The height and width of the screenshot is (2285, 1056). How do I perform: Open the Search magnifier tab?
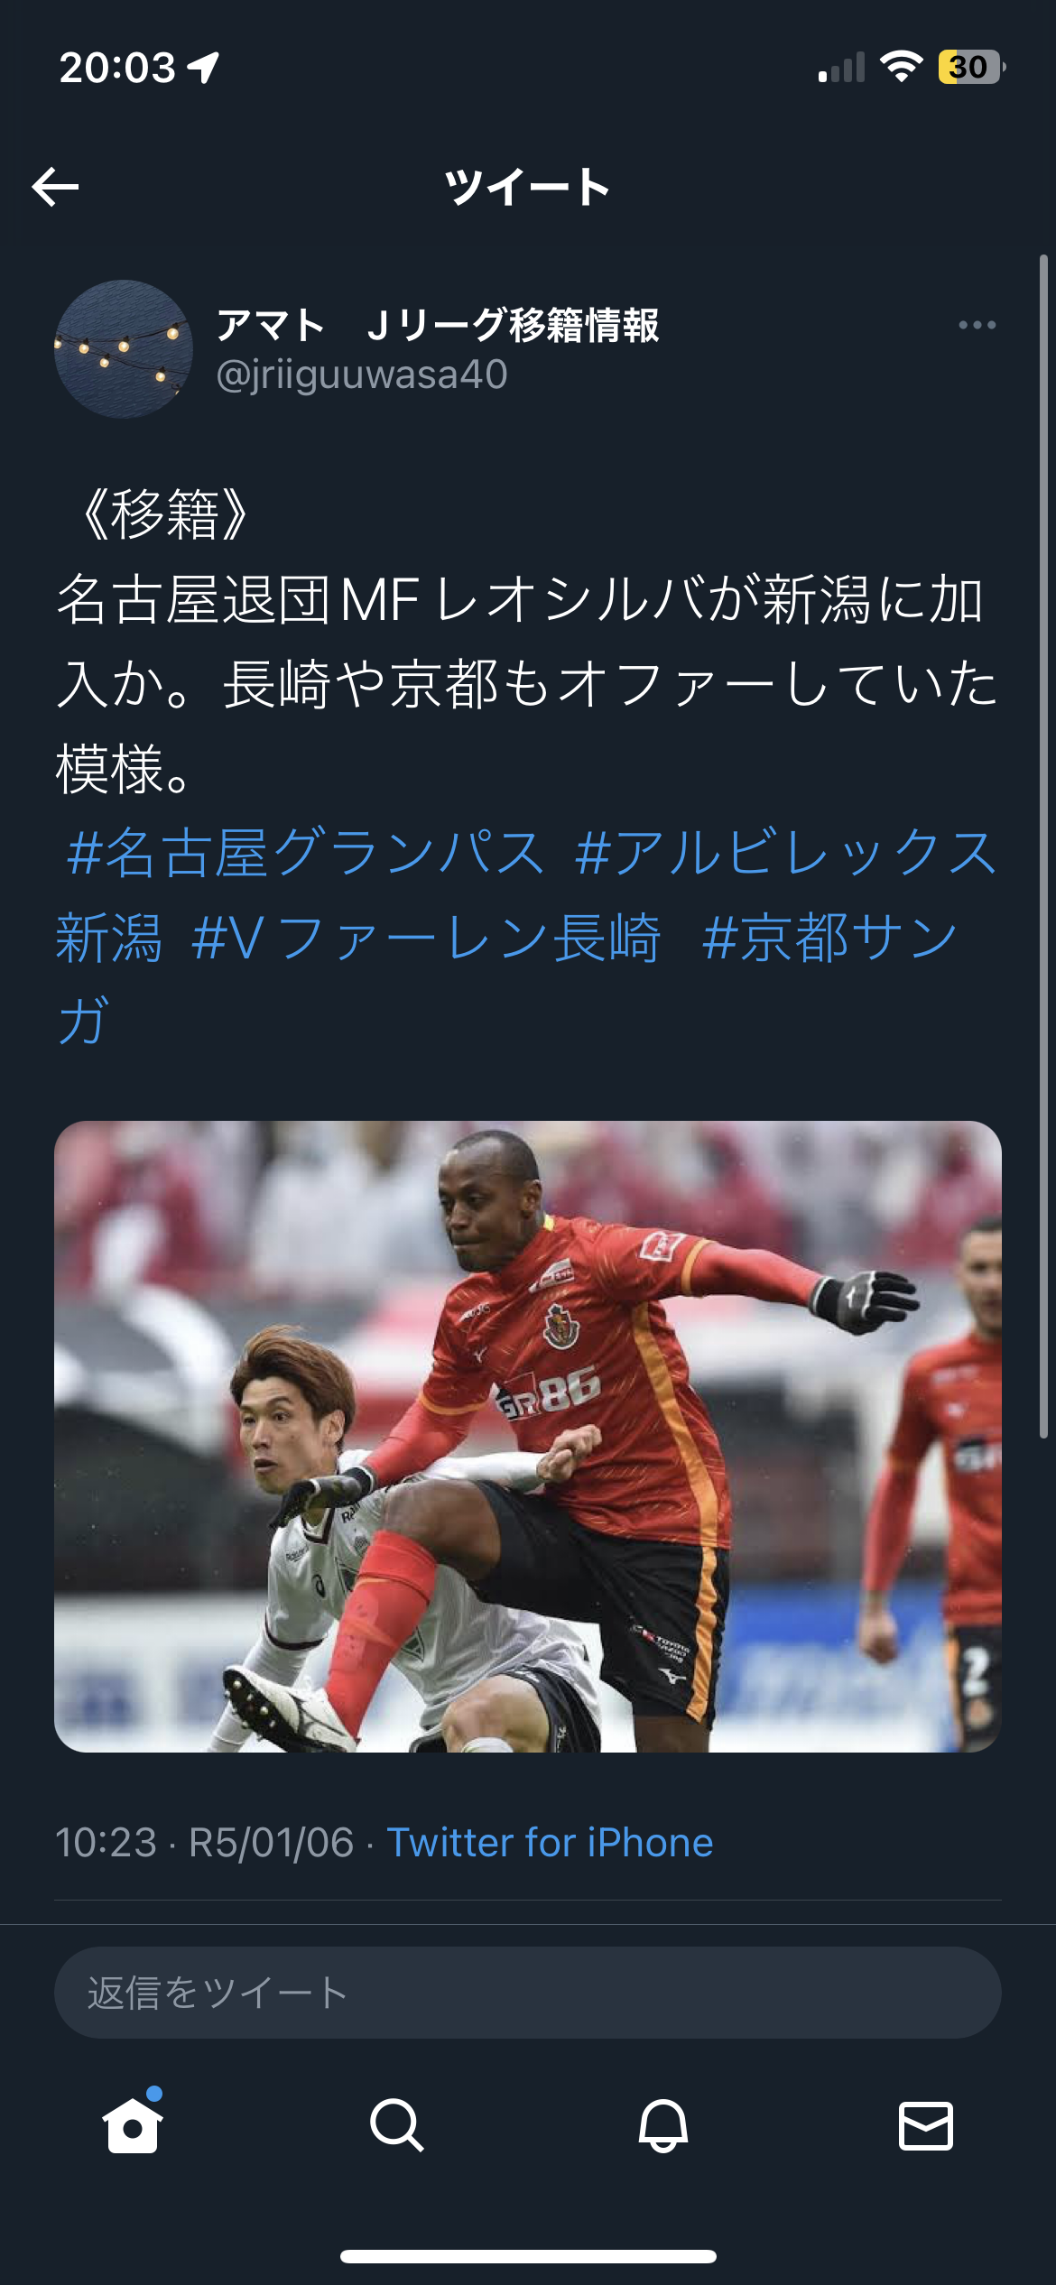coord(396,2125)
